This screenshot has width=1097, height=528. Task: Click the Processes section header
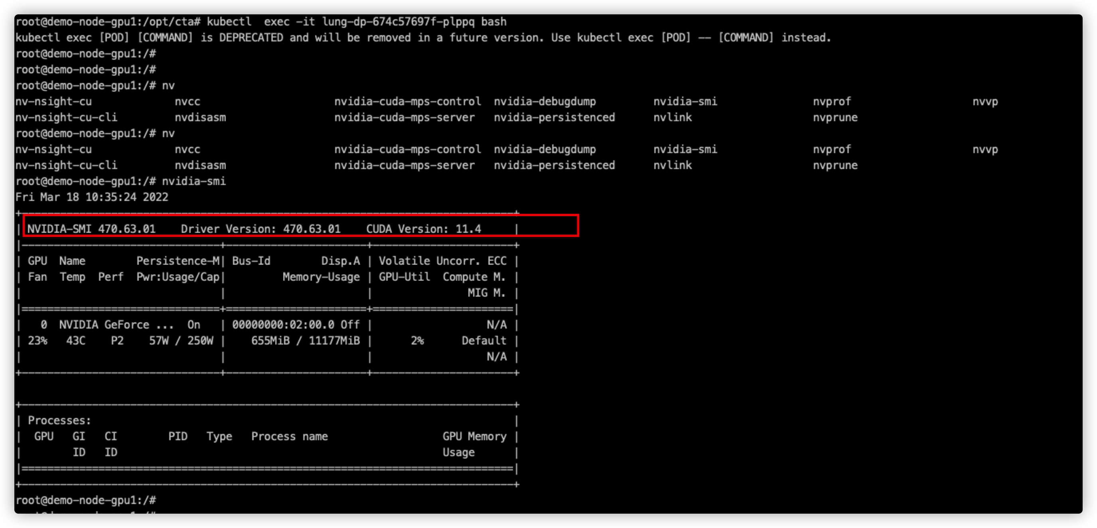tap(59, 420)
